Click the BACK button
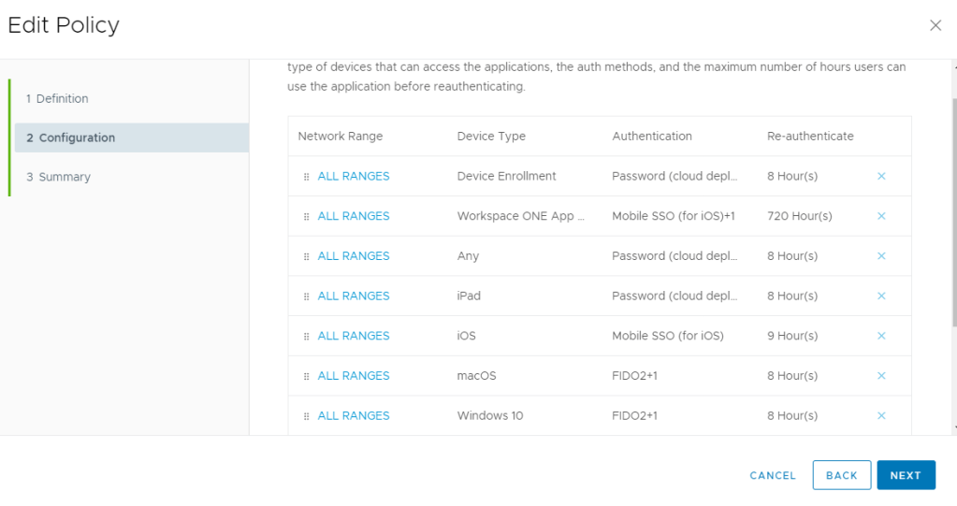The width and height of the screenshot is (957, 506). [841, 475]
